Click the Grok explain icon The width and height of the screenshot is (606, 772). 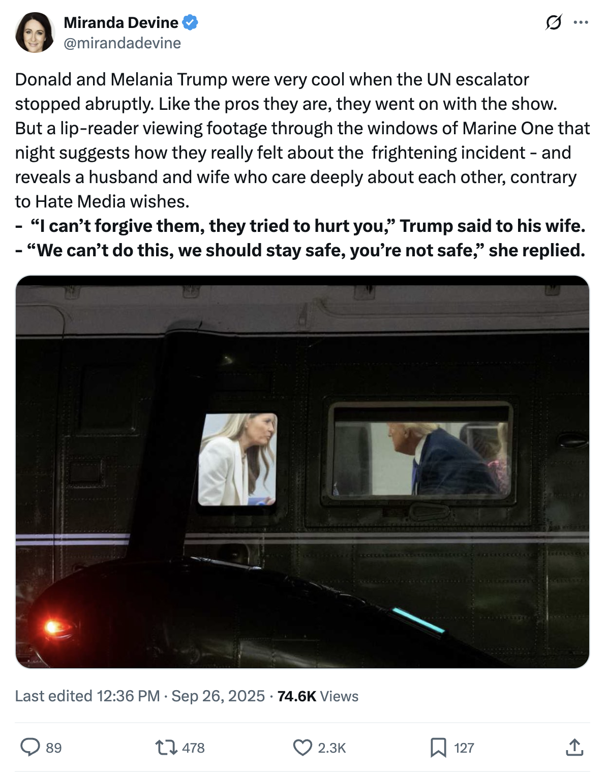pyautogui.click(x=553, y=22)
